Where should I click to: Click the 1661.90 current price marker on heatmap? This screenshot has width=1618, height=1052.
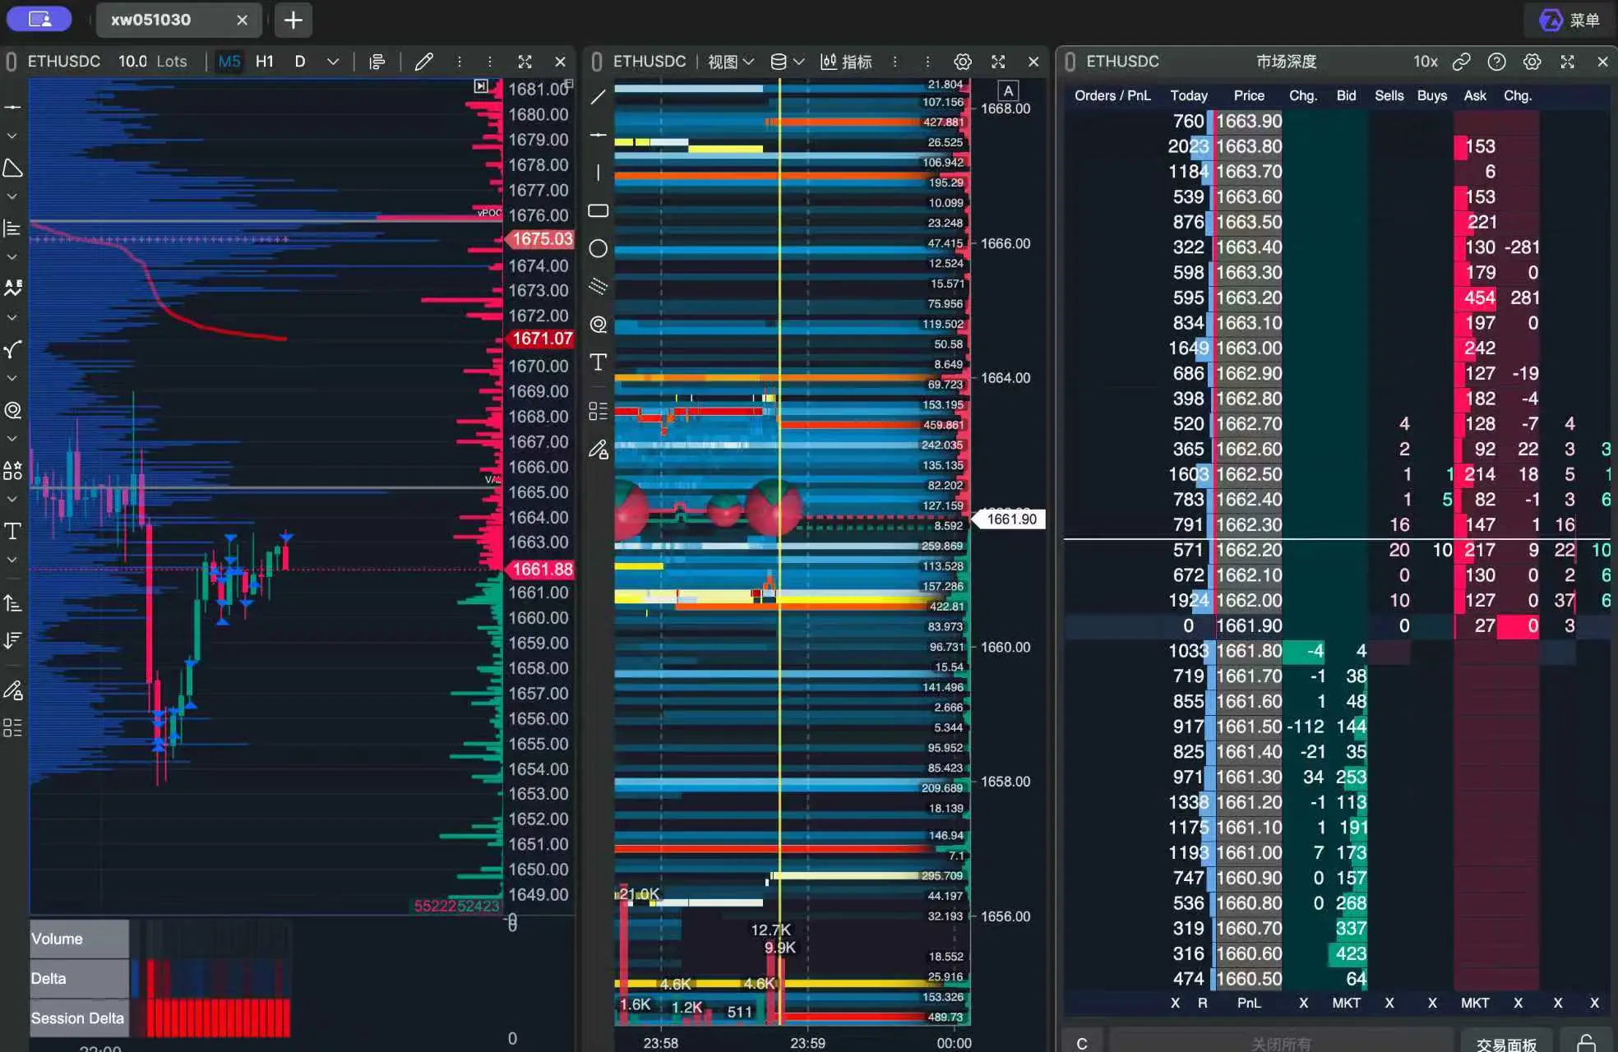point(1010,519)
